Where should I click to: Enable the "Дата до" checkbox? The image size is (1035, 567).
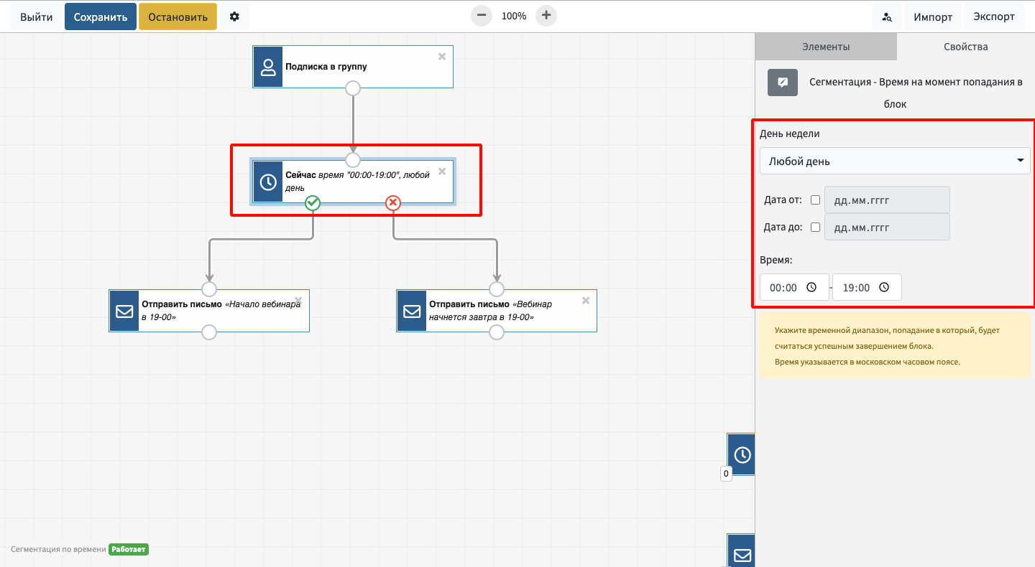pyautogui.click(x=815, y=228)
